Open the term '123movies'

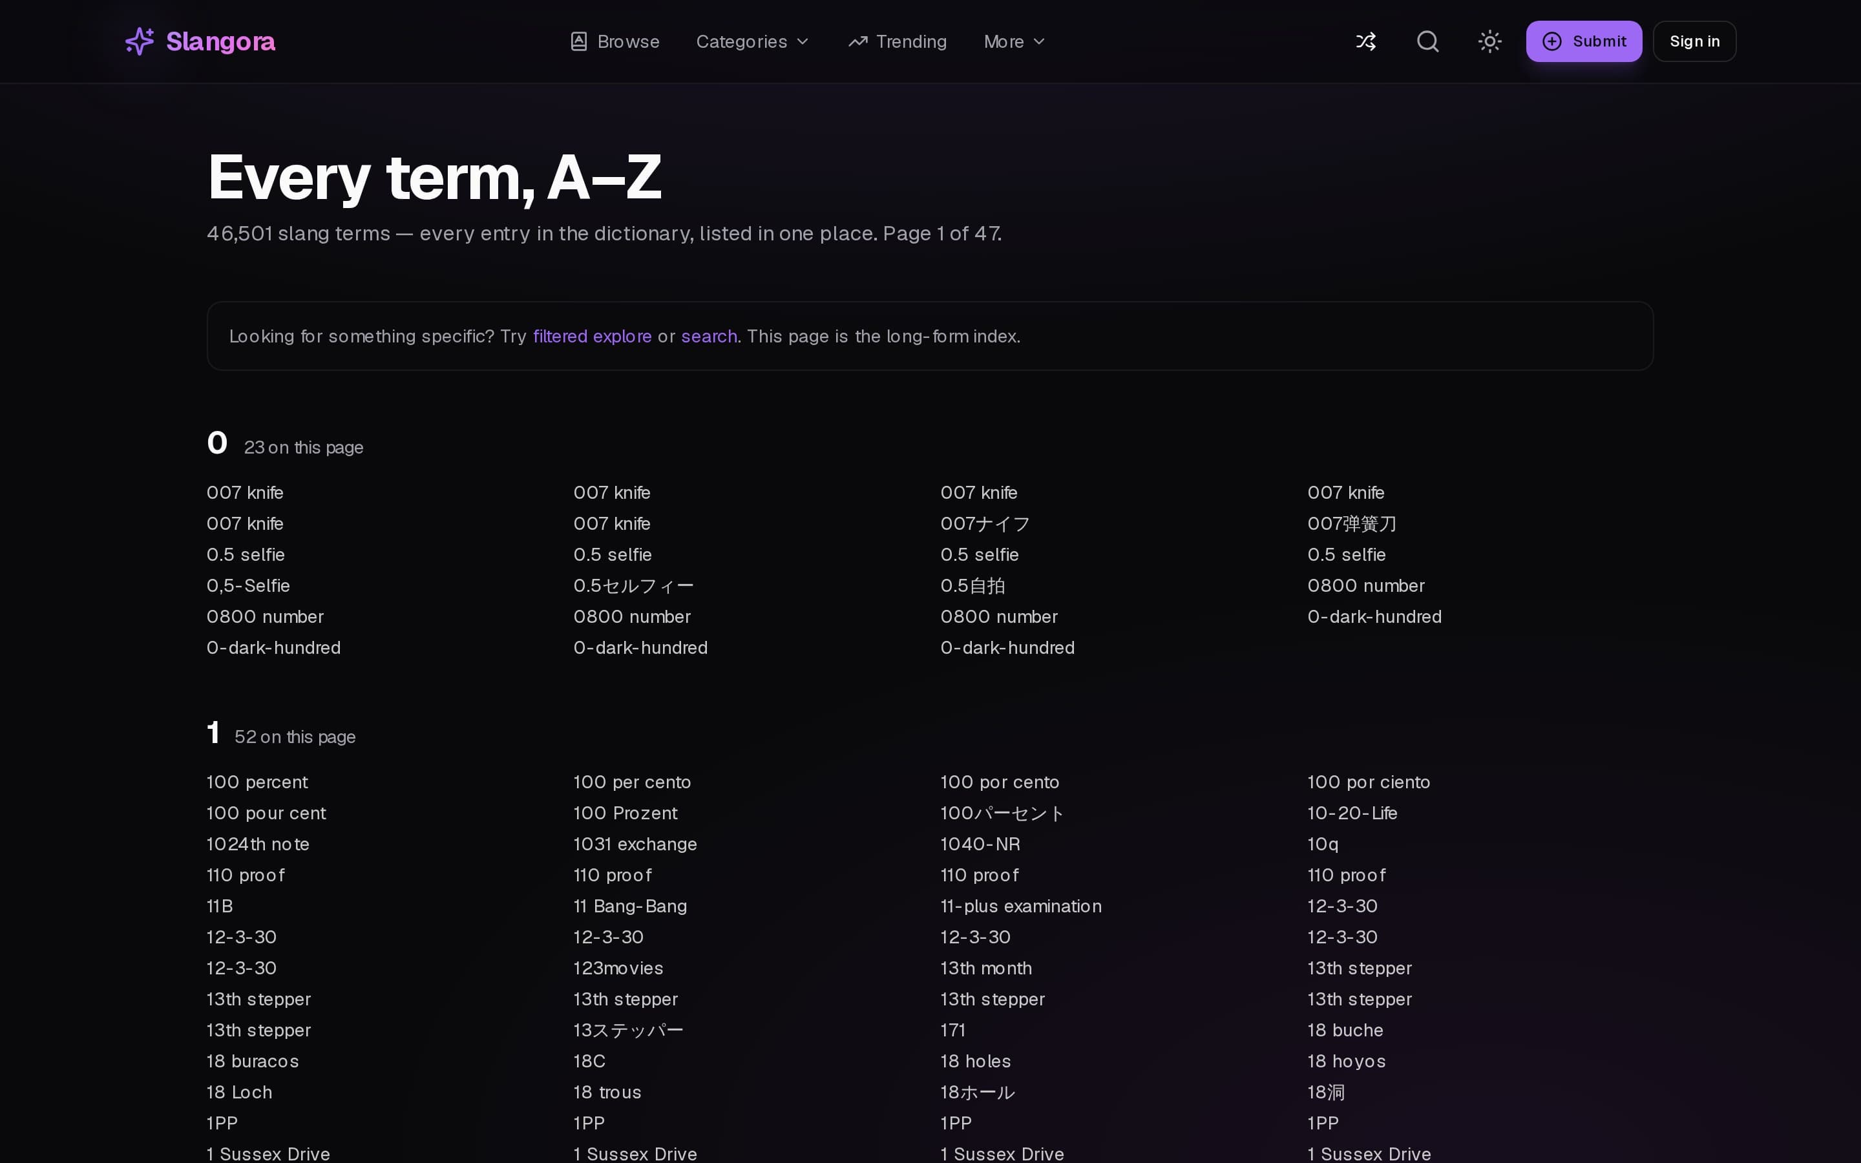coord(618,969)
